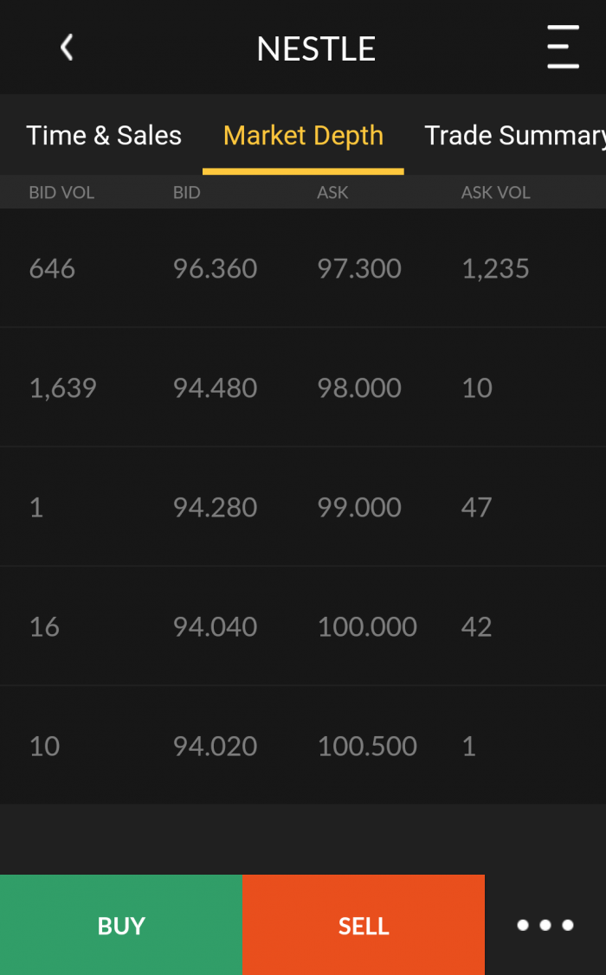Click bid price 94.040
This screenshot has width=606, height=975.
(x=215, y=627)
